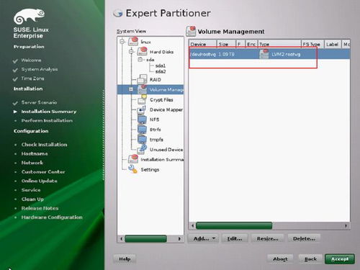
Task: Collapse the linux root tree node
Action: (x=122, y=42)
